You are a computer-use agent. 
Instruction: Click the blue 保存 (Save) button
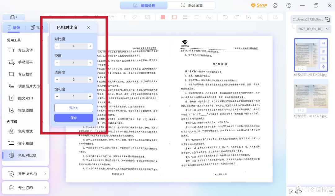(74, 118)
